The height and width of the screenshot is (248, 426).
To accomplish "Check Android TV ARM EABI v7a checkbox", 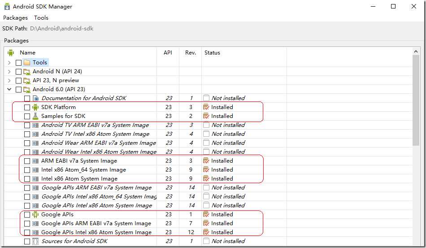I will (x=27, y=125).
